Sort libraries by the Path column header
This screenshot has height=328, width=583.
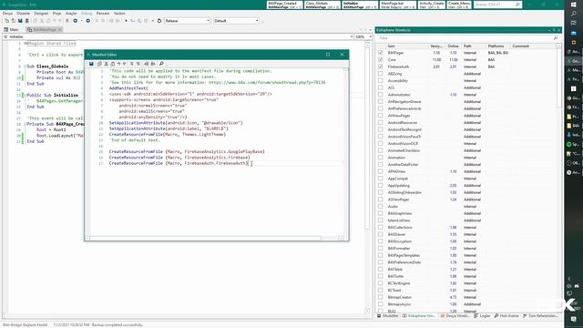point(467,46)
